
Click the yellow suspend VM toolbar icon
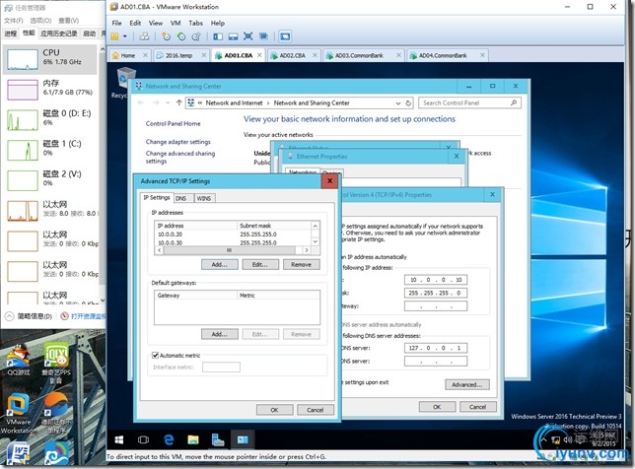point(115,36)
